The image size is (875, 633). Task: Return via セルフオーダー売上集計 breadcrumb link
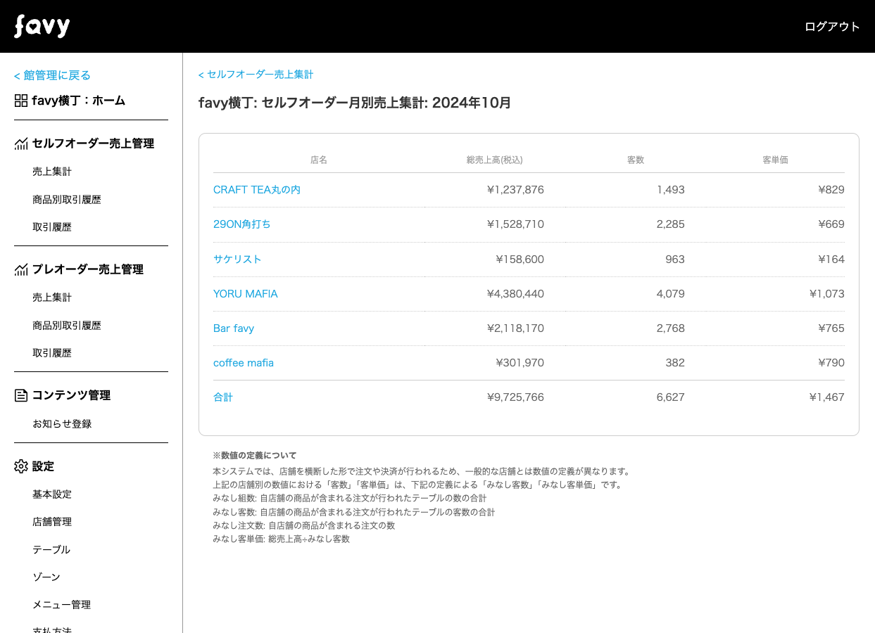(x=256, y=75)
